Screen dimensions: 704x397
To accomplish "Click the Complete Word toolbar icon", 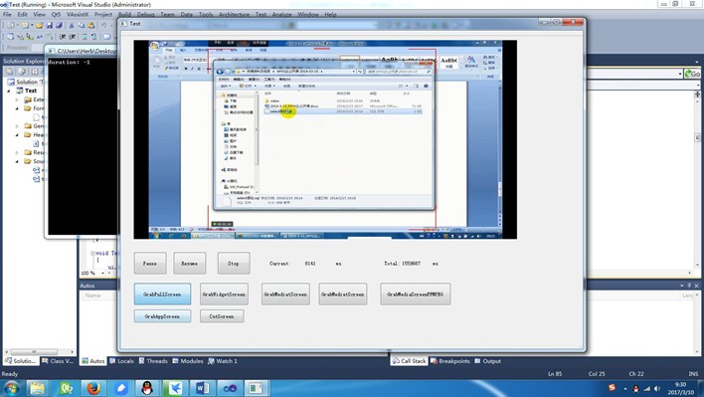I will 40,37.
